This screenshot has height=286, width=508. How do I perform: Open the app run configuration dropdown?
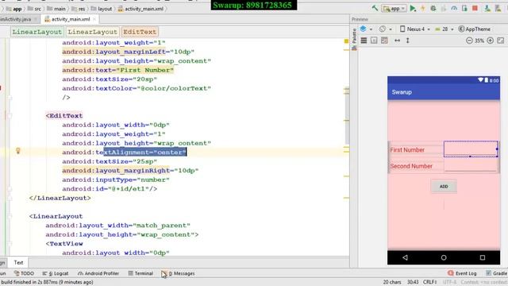pos(394,9)
